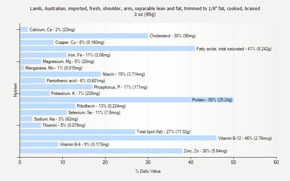Select the Vitamin B-12 bar
This screenshot has width=290, height=181.
[118, 138]
